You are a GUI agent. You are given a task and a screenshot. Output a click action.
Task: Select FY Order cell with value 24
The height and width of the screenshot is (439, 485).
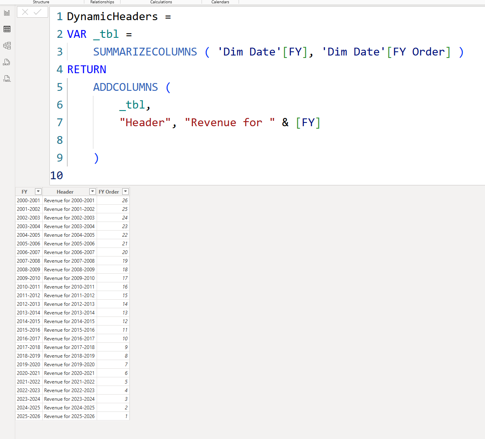[113, 217]
